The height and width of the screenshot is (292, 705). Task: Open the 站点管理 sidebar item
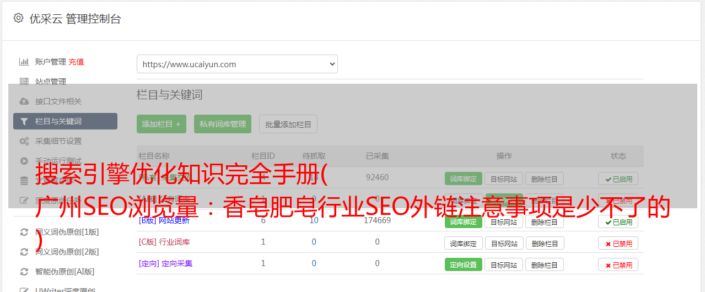[x=51, y=82]
